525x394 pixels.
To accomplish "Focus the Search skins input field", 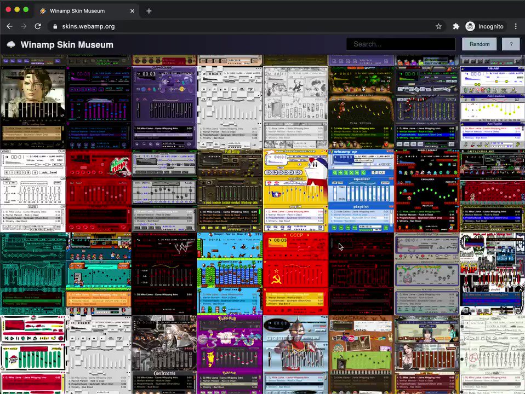I will tap(401, 44).
